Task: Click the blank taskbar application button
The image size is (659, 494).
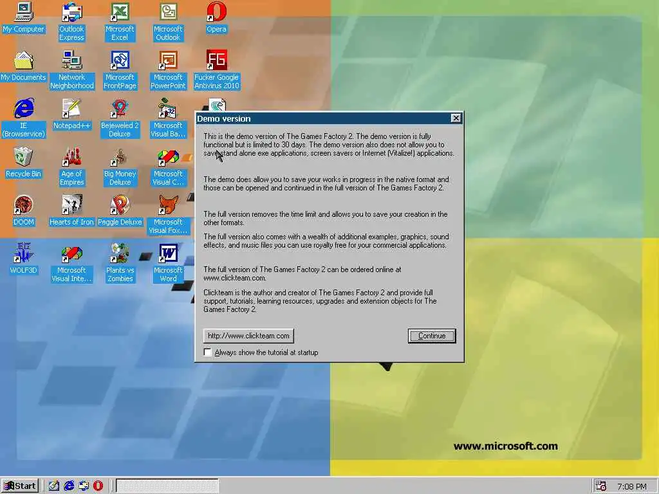Action: 167,486
